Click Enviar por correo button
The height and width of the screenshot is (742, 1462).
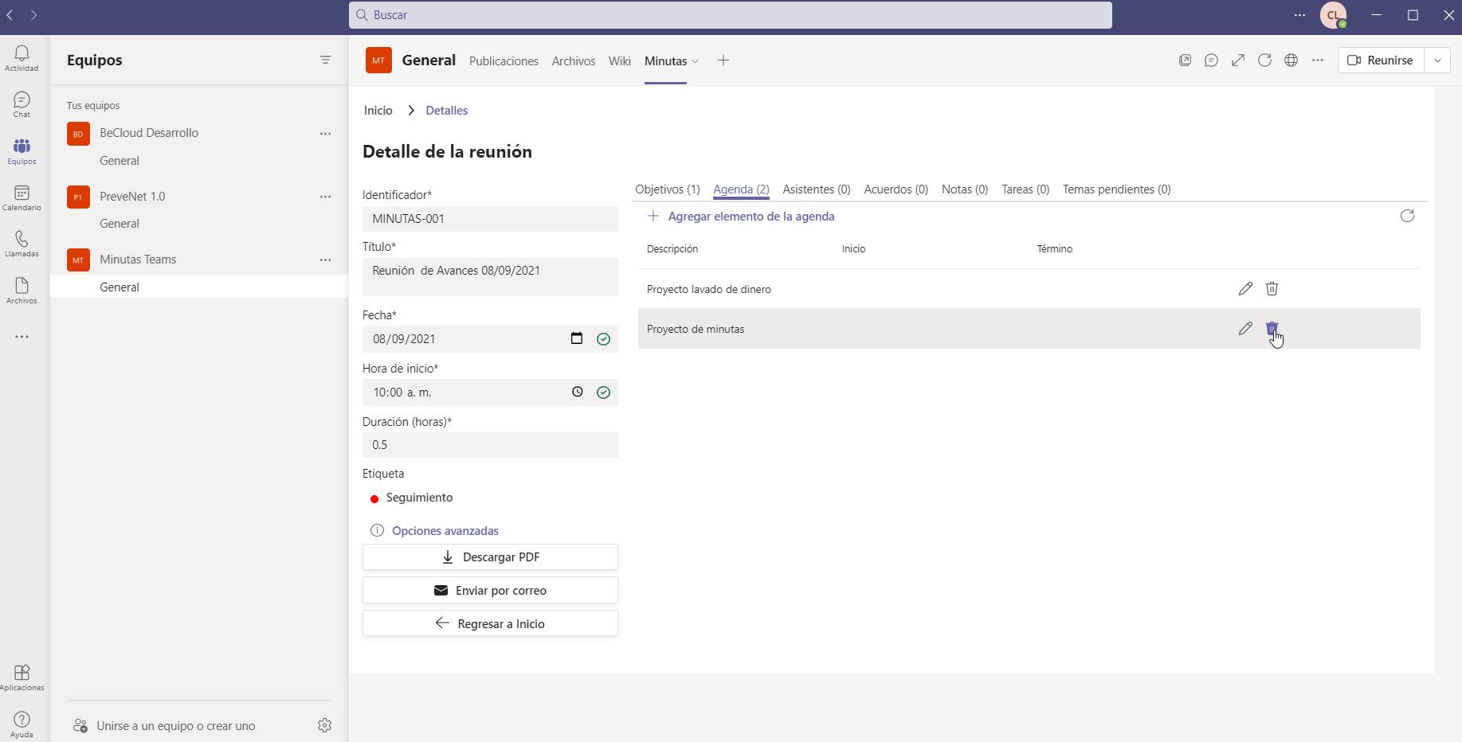click(x=490, y=591)
